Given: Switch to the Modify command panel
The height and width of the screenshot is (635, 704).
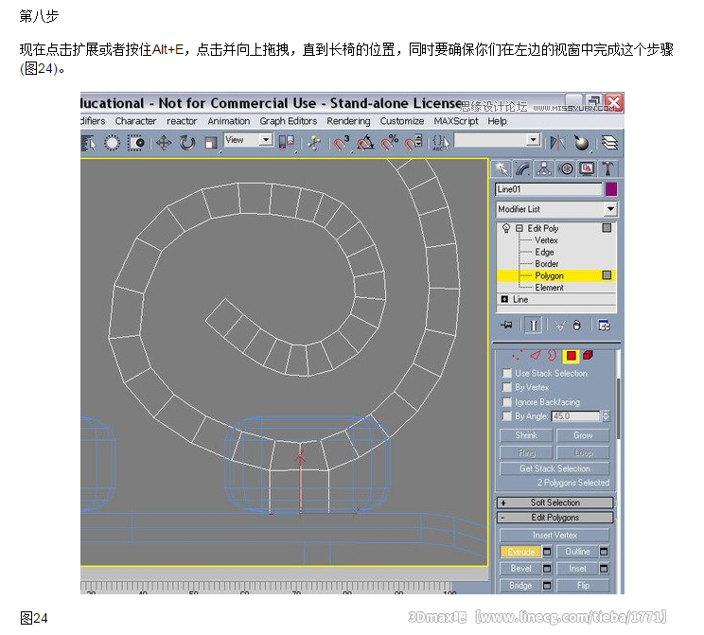Looking at the screenshot, I should tap(522, 168).
